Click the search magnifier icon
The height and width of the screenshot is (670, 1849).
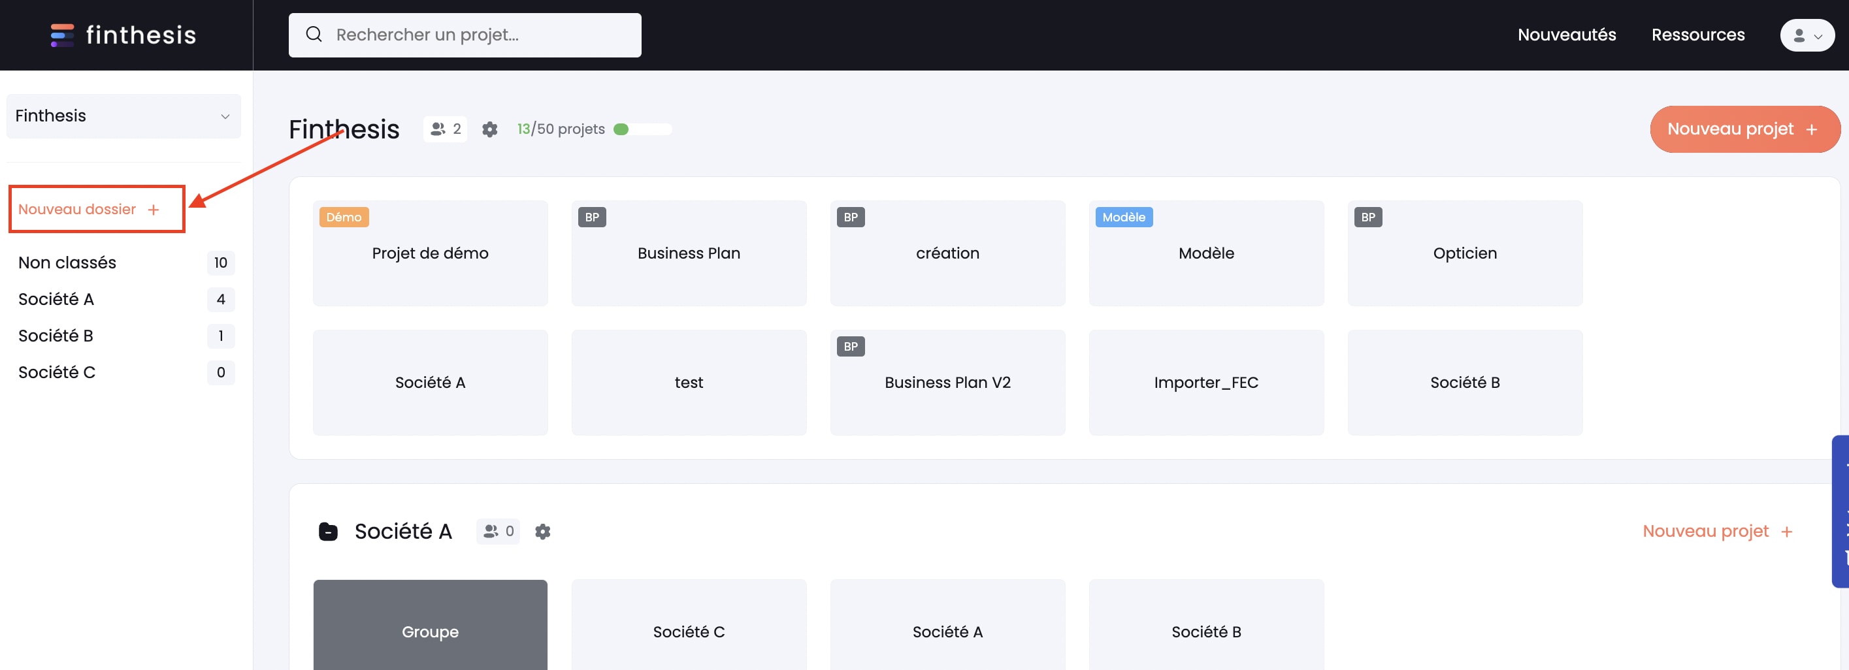point(314,35)
